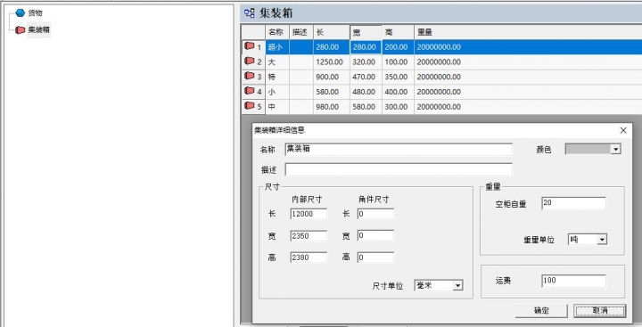Click the 集装箱 panel header icon

pos(249,13)
